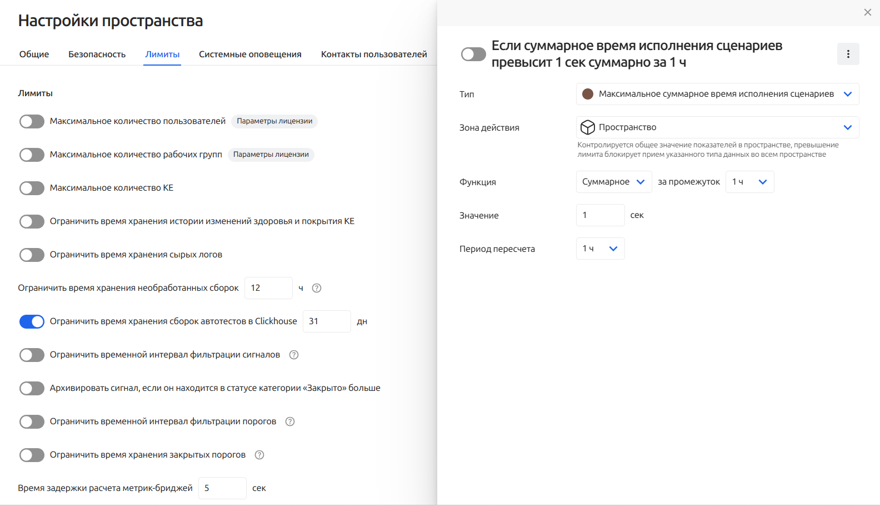Screen dimensions: 880x506
Task: Show help for signal filtering interval limit
Action: point(294,355)
